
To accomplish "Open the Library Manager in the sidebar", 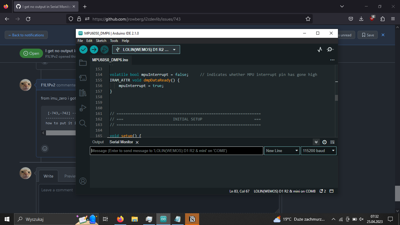I will pos(83,93).
